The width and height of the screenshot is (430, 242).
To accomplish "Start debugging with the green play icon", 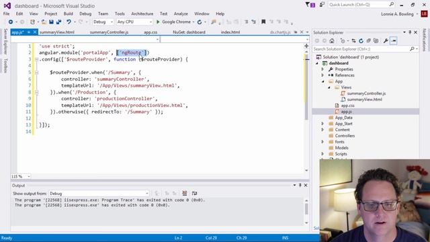I will coord(158,22).
